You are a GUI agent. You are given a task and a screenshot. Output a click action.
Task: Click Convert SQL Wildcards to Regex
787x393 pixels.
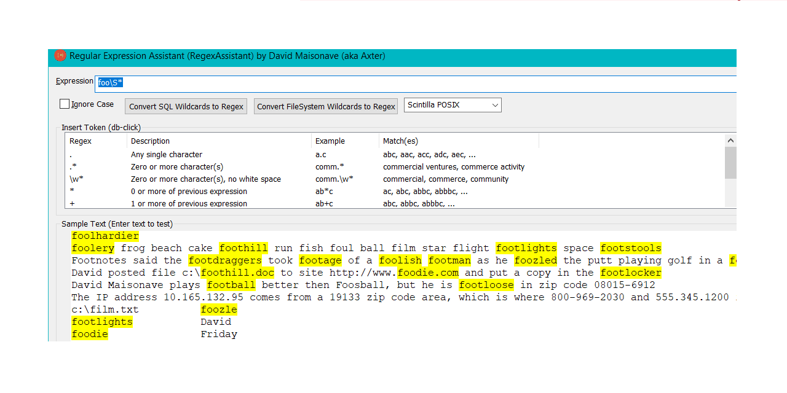click(x=186, y=106)
